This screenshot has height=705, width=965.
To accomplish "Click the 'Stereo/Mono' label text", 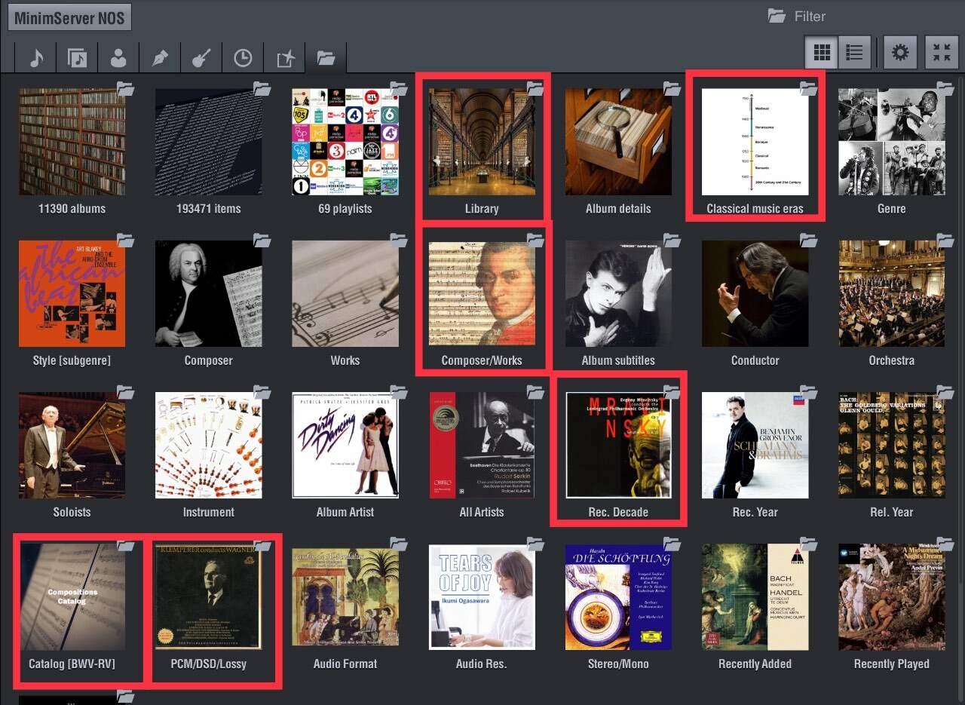I will pos(618,664).
